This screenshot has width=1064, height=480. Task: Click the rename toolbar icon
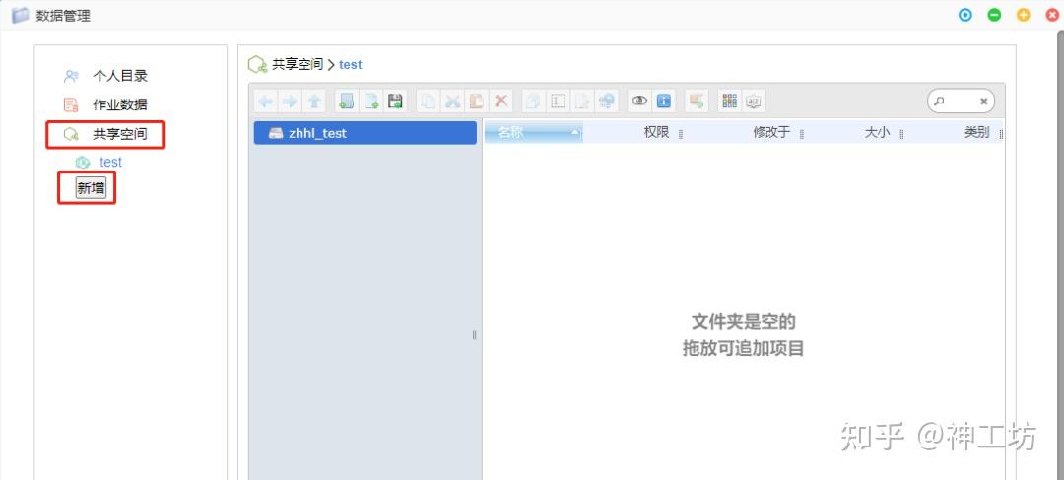558,102
